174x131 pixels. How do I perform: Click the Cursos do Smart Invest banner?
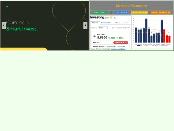click(x=44, y=26)
